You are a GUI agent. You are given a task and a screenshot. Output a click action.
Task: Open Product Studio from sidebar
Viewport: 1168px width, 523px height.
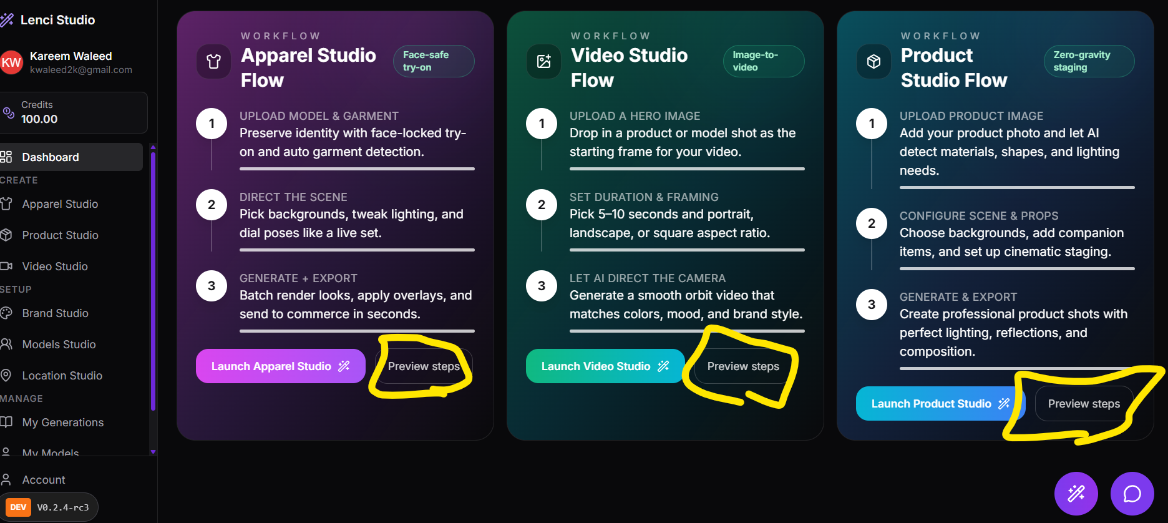(60, 235)
